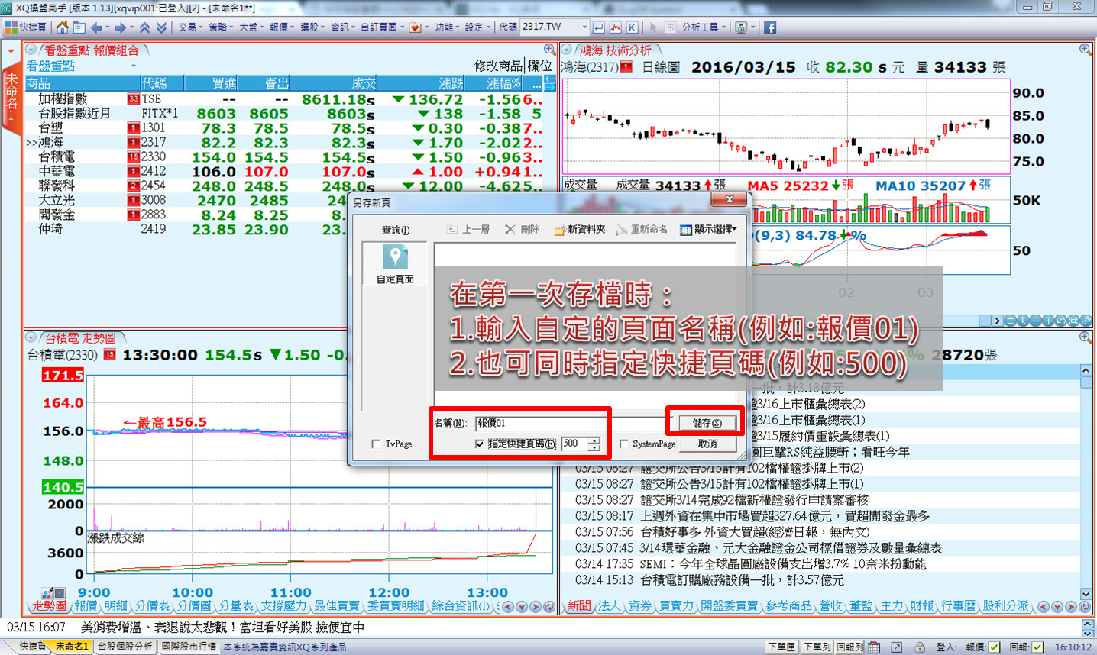Click the magnifier icon on news panel
1097x655 pixels.
pyautogui.click(x=1085, y=337)
